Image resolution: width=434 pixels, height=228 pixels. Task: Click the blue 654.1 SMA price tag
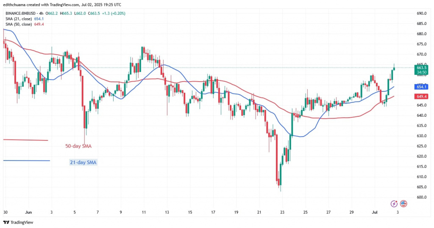(x=422, y=87)
